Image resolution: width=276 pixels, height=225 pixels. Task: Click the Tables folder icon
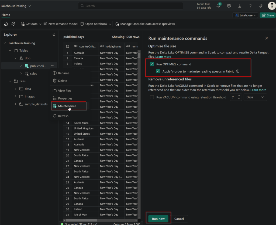[x=16, y=50]
